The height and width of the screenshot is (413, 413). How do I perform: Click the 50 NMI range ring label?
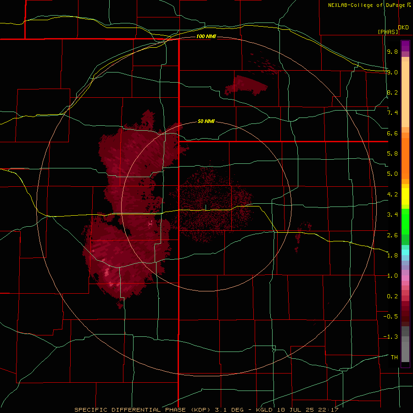206,122
